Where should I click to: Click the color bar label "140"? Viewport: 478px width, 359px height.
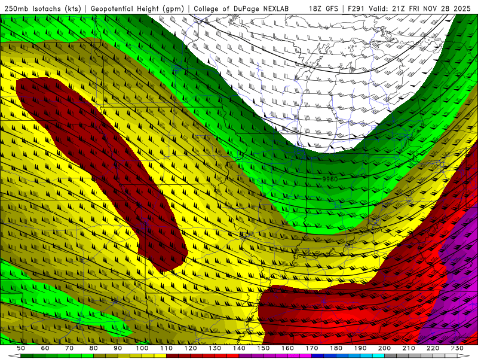239,348
